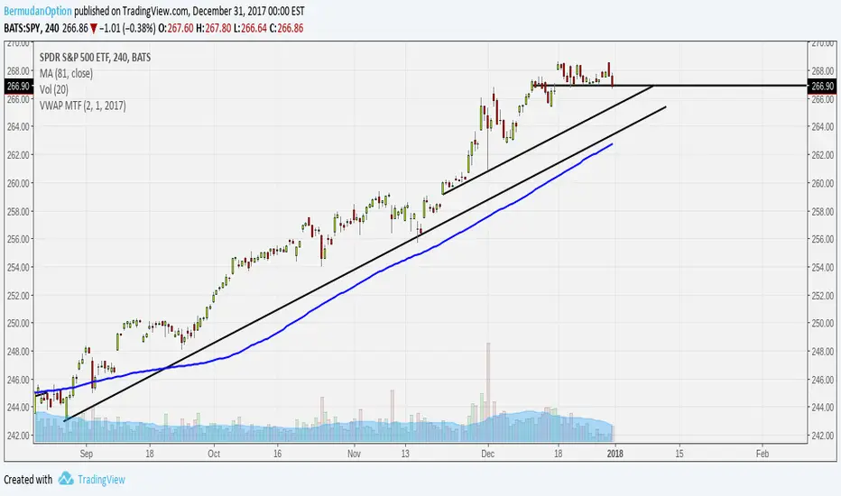The height and width of the screenshot is (496, 841).
Task: Click the 260.00 tick on right price axis
Action: click(823, 183)
